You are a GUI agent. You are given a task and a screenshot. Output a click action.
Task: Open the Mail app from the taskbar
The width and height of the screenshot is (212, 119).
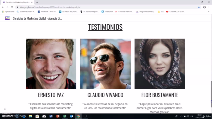44,116
